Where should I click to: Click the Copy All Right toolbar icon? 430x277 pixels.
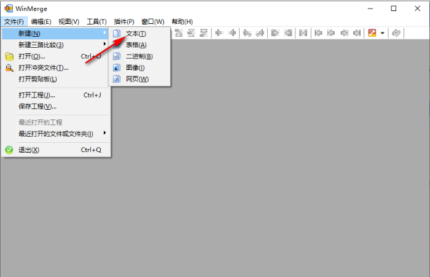pos(275,33)
